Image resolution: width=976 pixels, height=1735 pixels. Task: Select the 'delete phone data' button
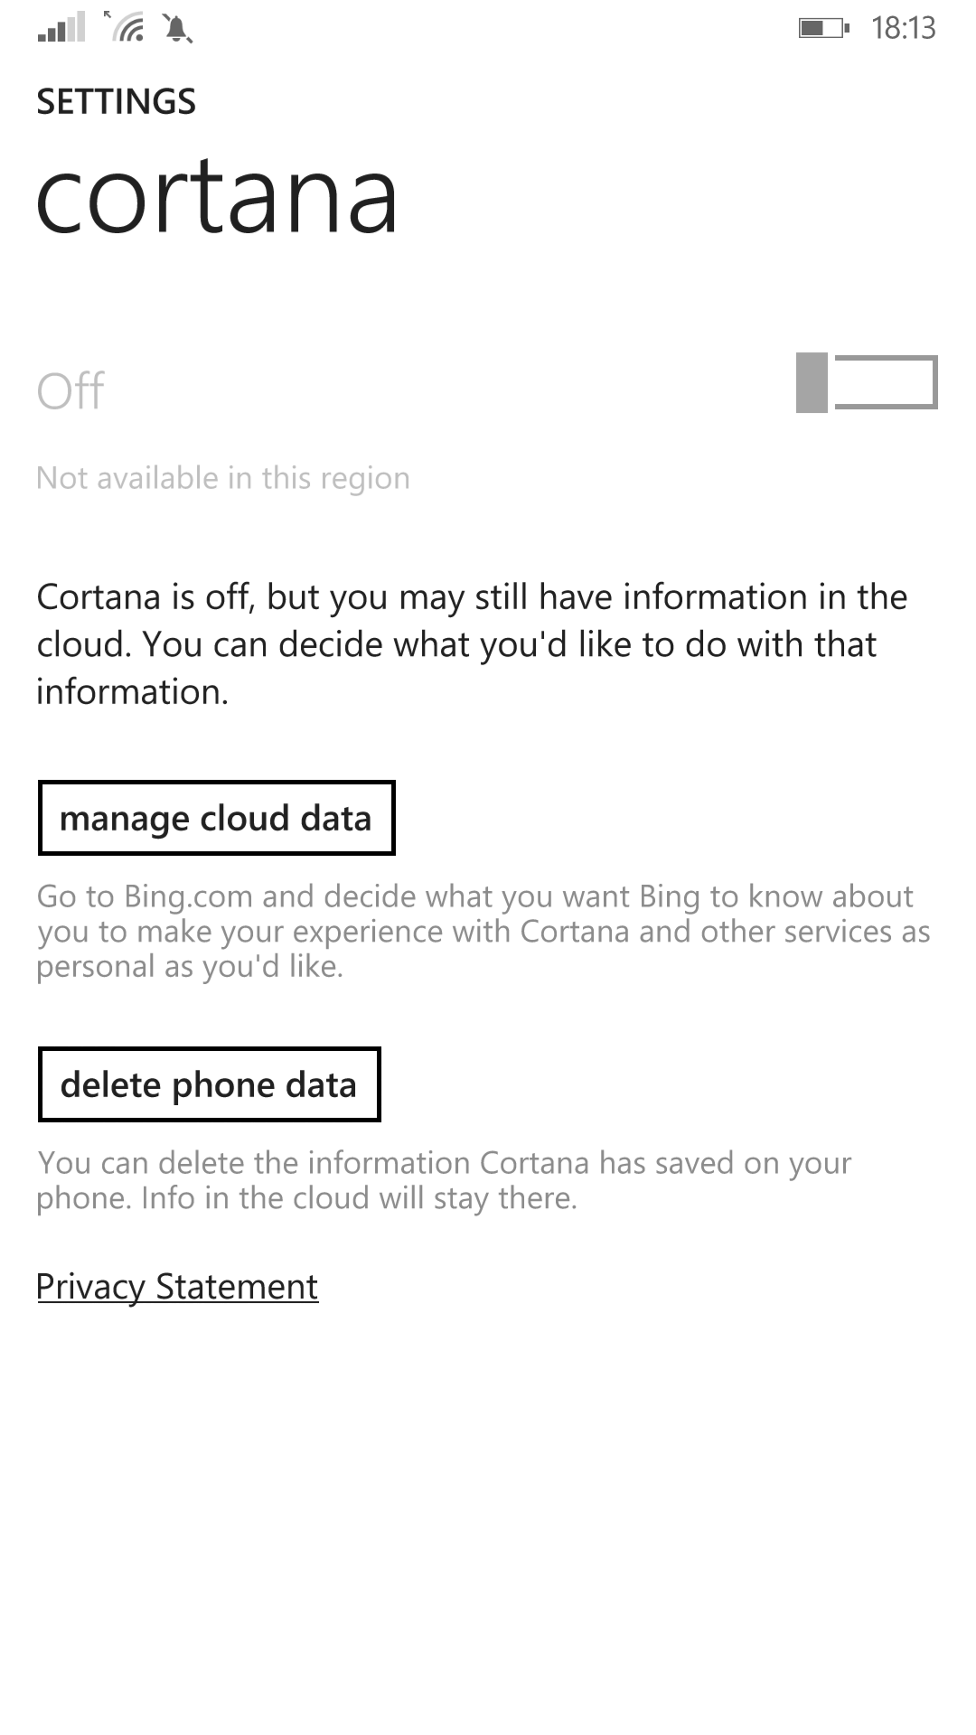click(210, 1084)
